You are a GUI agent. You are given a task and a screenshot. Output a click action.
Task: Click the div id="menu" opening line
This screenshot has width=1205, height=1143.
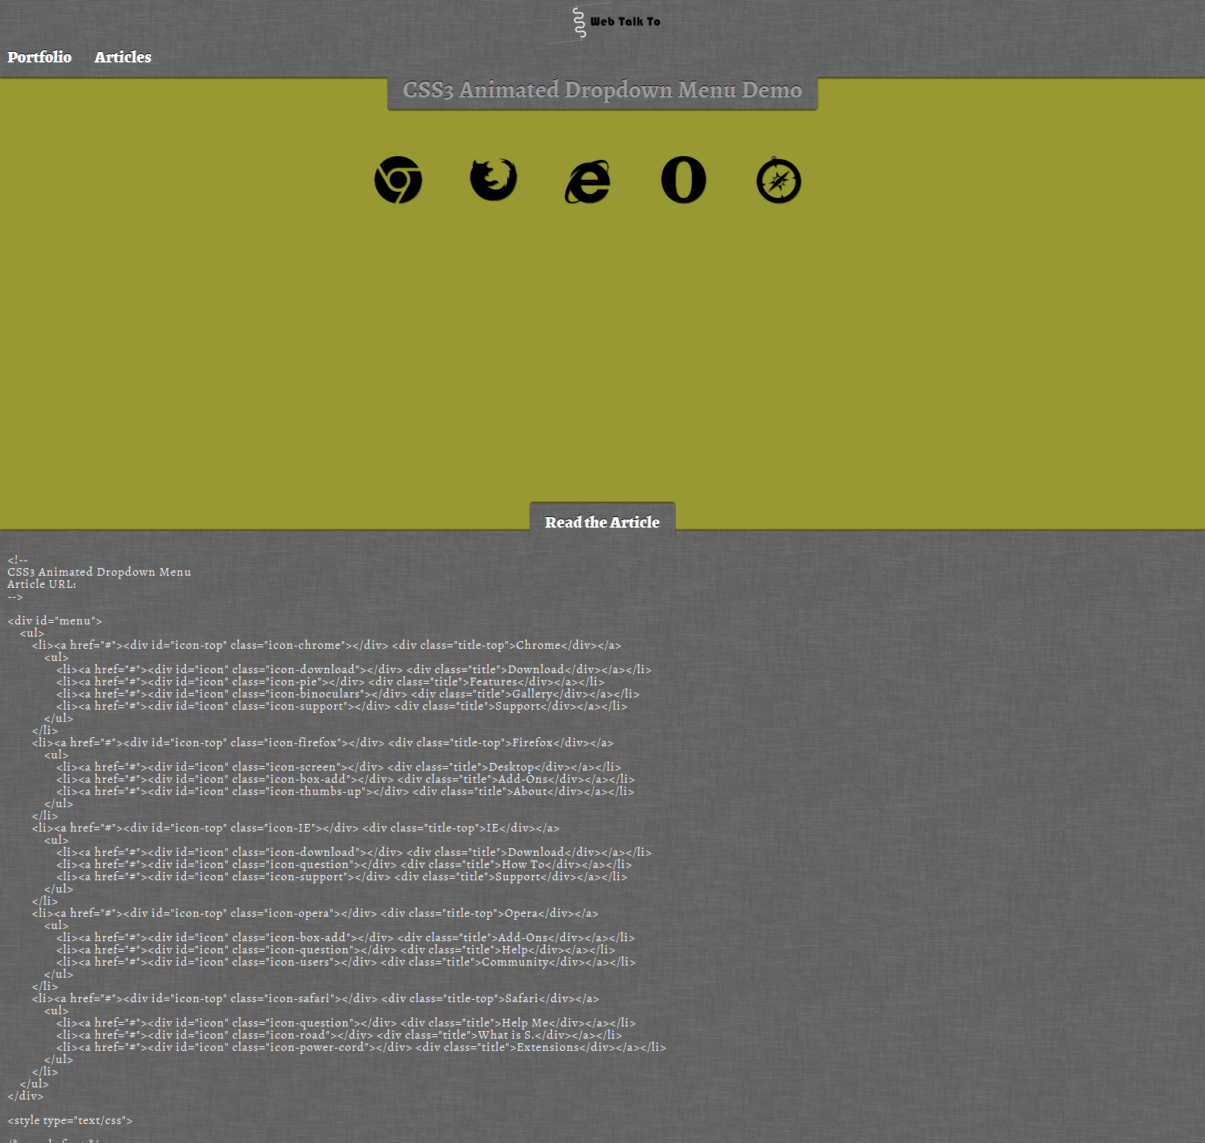[55, 621]
